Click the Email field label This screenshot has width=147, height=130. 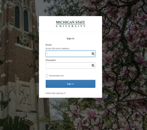tap(49, 45)
